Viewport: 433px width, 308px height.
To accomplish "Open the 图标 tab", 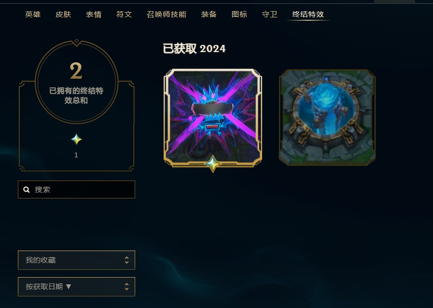I will point(239,14).
